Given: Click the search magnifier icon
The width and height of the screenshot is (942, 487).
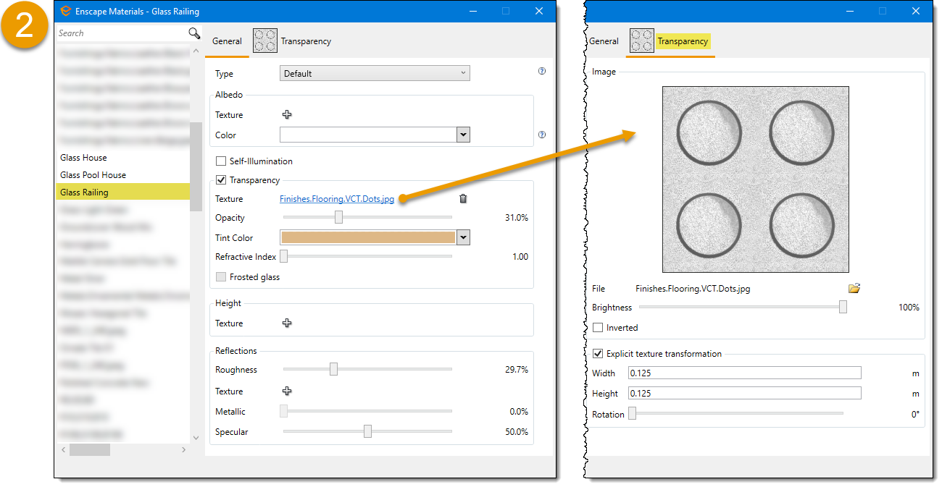Looking at the screenshot, I should 194,33.
